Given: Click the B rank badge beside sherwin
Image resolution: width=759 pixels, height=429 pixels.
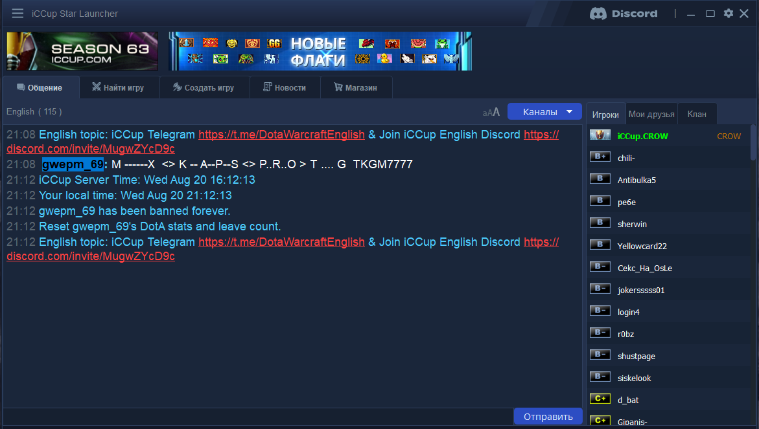Looking at the screenshot, I should pos(600,223).
